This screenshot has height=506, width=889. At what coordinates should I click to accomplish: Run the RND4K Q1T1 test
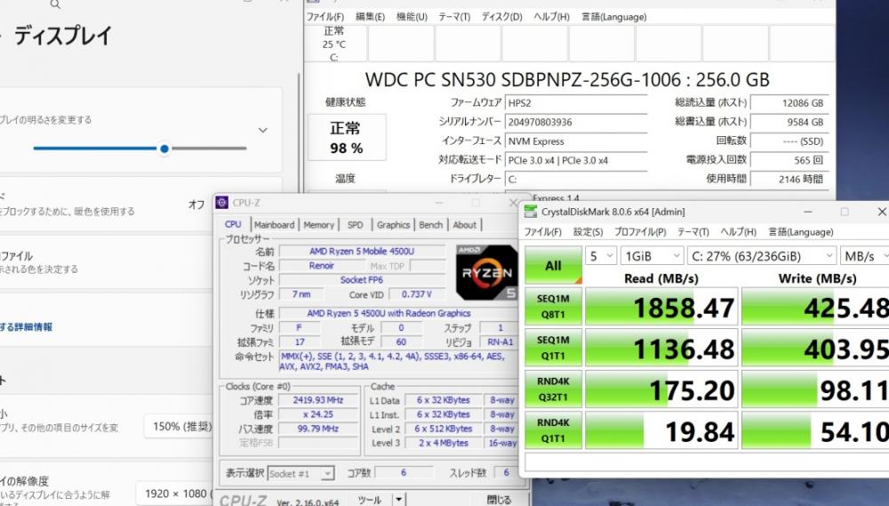click(x=553, y=430)
